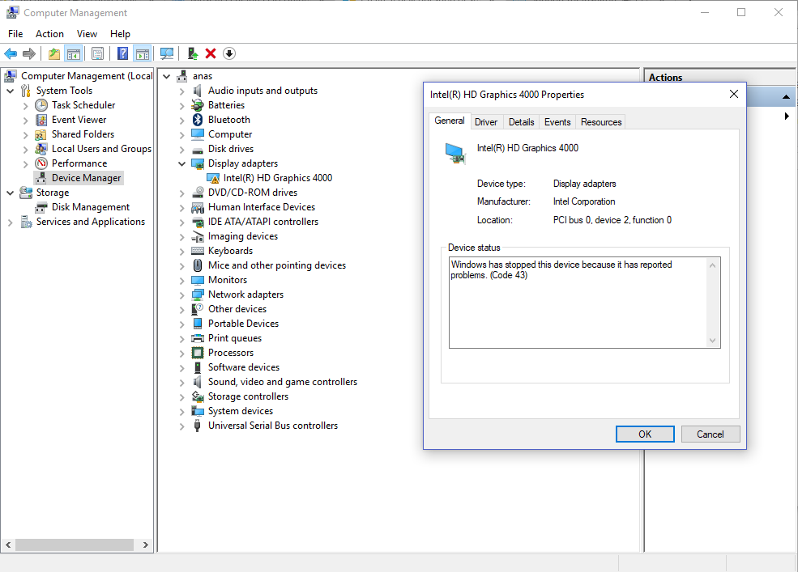This screenshot has height=572, width=798.
Task: Open the Help menu
Action: click(120, 33)
